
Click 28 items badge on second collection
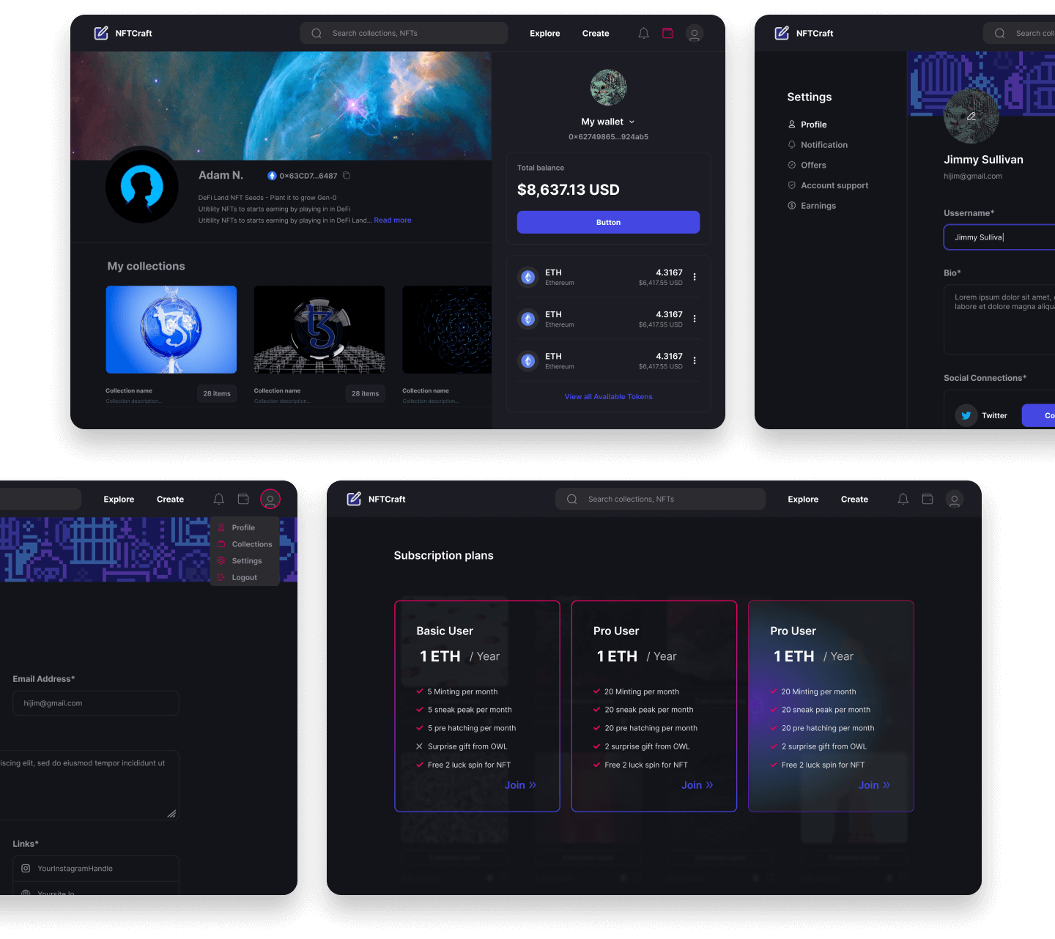tap(365, 393)
